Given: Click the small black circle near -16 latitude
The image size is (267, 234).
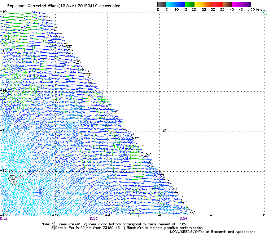Looking at the screenshot, I should (x=165, y=131).
